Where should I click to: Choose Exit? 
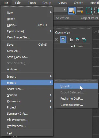[x=27, y=133]
